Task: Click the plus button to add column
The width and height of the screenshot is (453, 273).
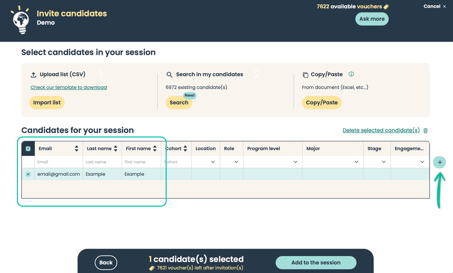Action: click(x=439, y=162)
